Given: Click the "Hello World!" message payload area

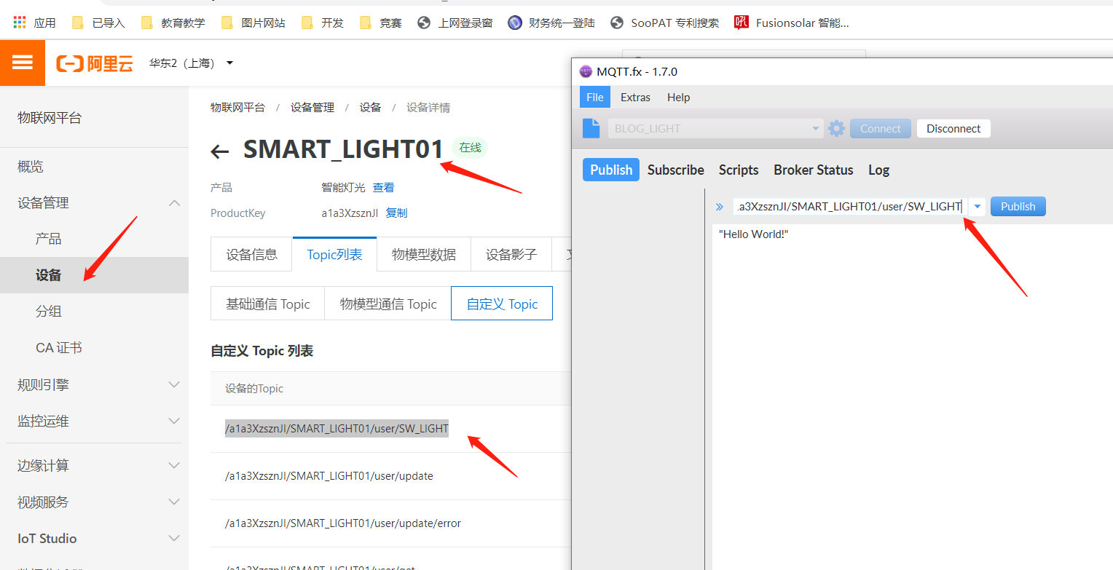Looking at the screenshot, I should pos(912,397).
